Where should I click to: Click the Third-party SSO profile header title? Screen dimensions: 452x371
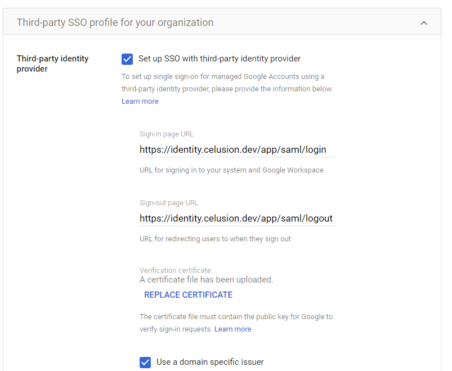coord(115,23)
